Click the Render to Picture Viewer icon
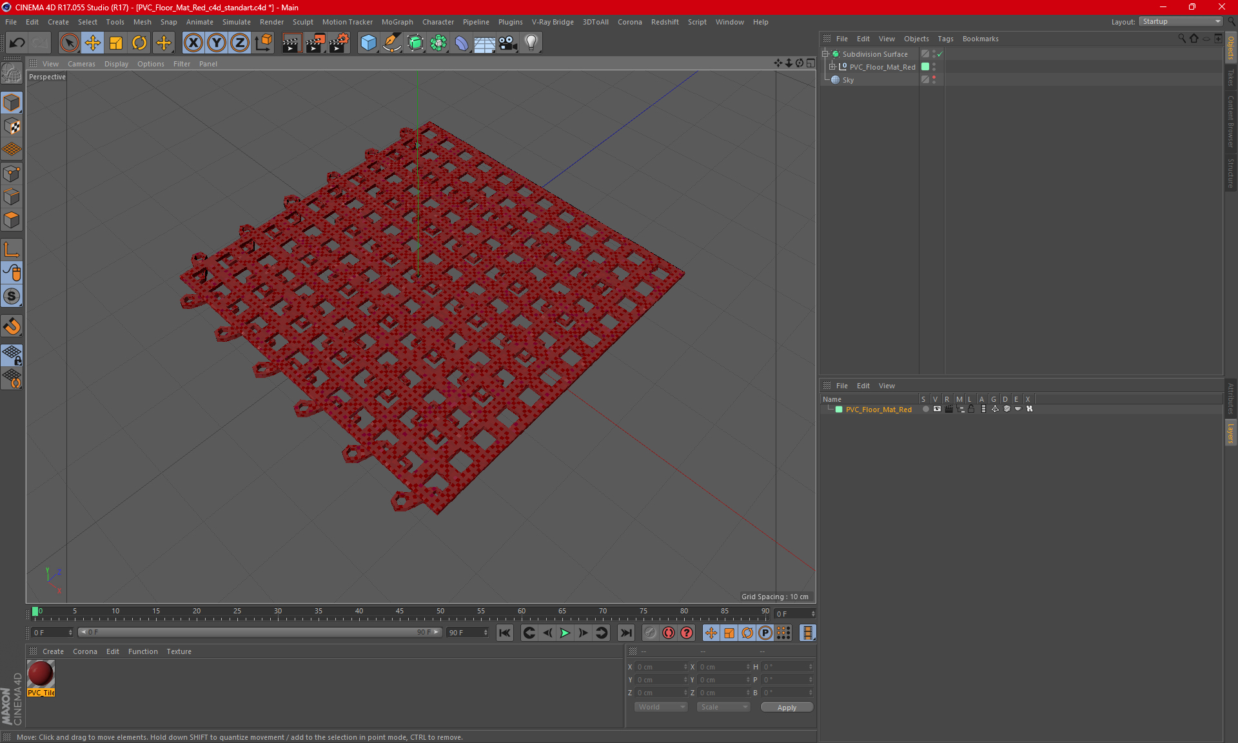 point(315,43)
